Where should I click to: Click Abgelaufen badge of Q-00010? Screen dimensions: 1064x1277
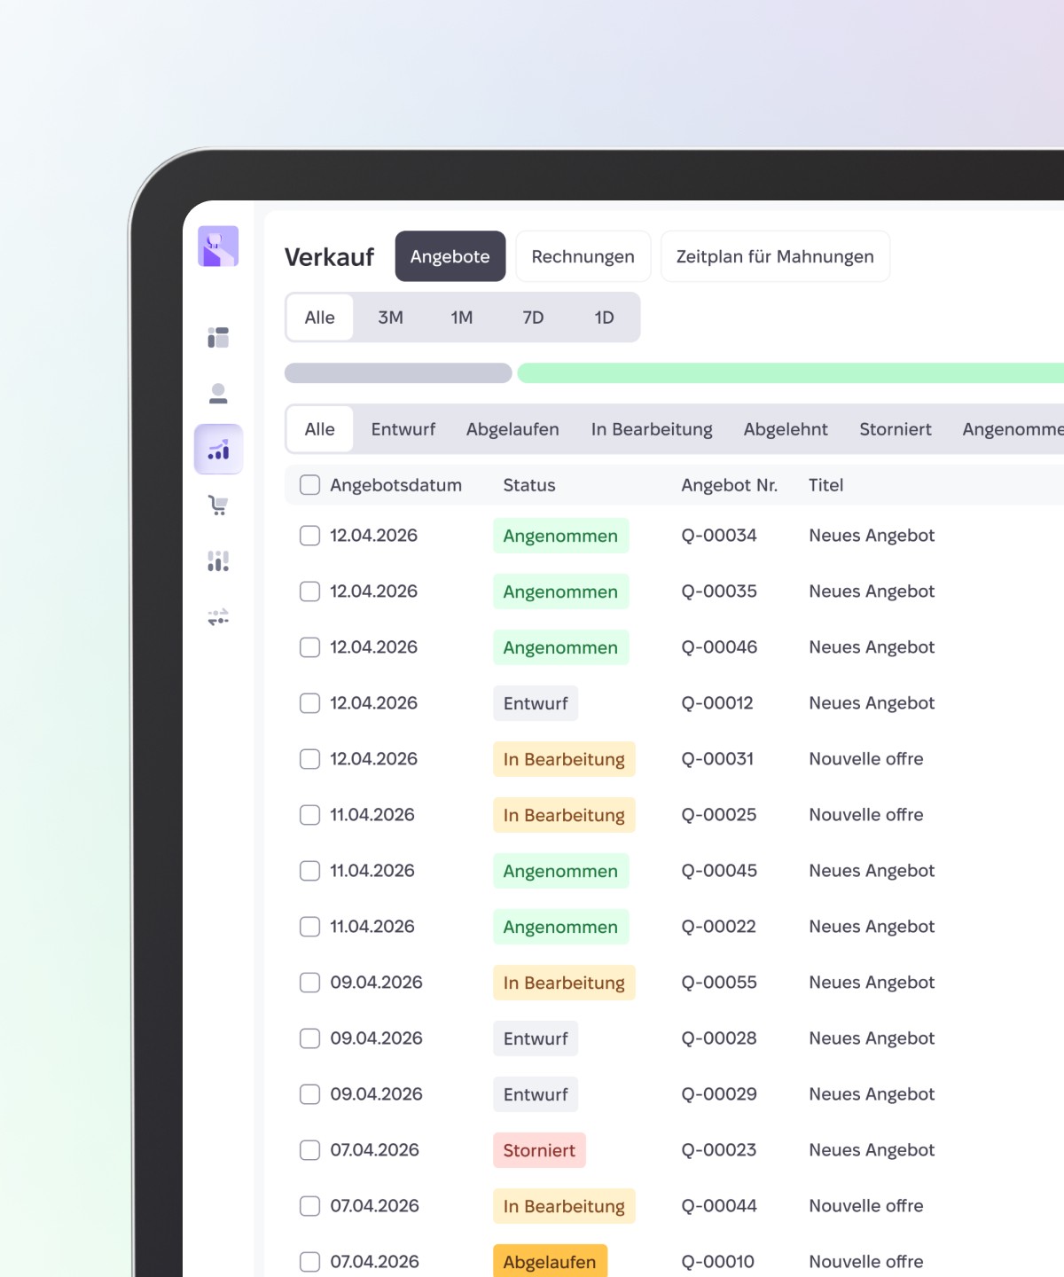tap(550, 1262)
